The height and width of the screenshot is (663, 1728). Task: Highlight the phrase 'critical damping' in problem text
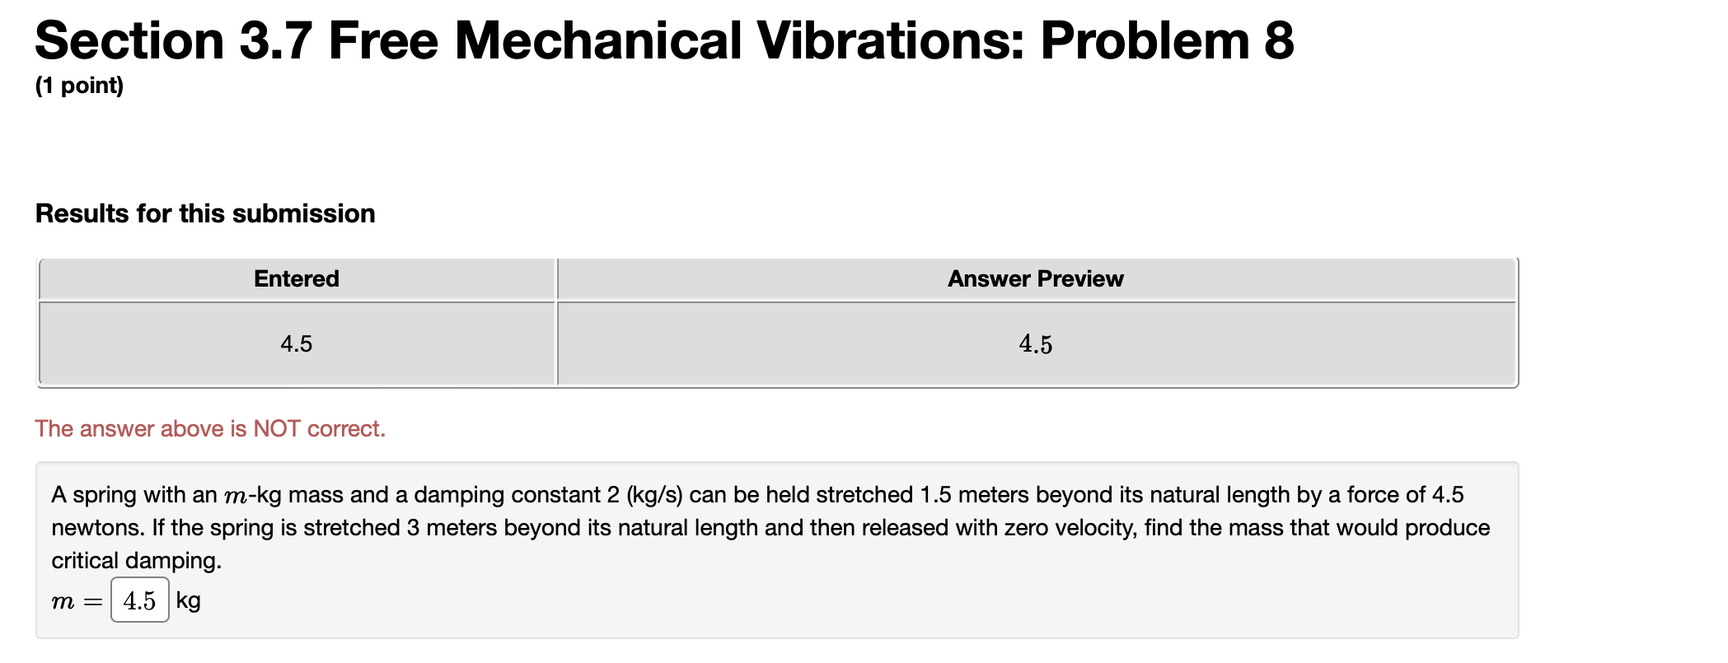[x=136, y=560]
